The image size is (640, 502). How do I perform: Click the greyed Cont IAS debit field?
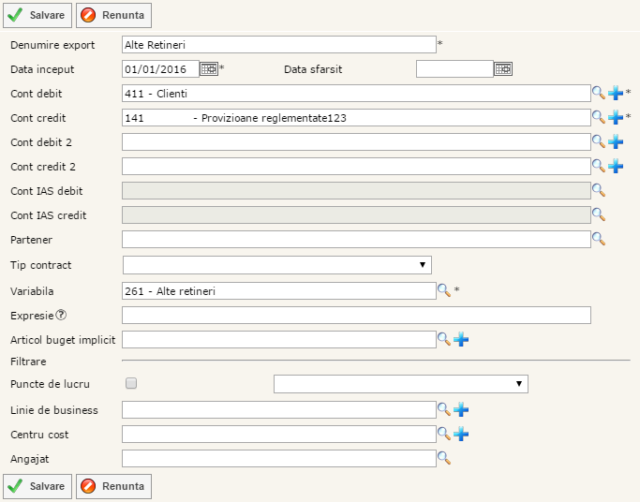[356, 191]
